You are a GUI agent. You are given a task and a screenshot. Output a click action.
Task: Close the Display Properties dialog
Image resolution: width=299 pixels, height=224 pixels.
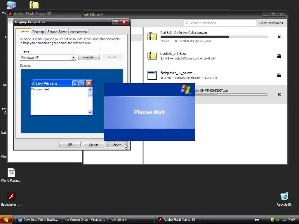click(x=124, y=22)
